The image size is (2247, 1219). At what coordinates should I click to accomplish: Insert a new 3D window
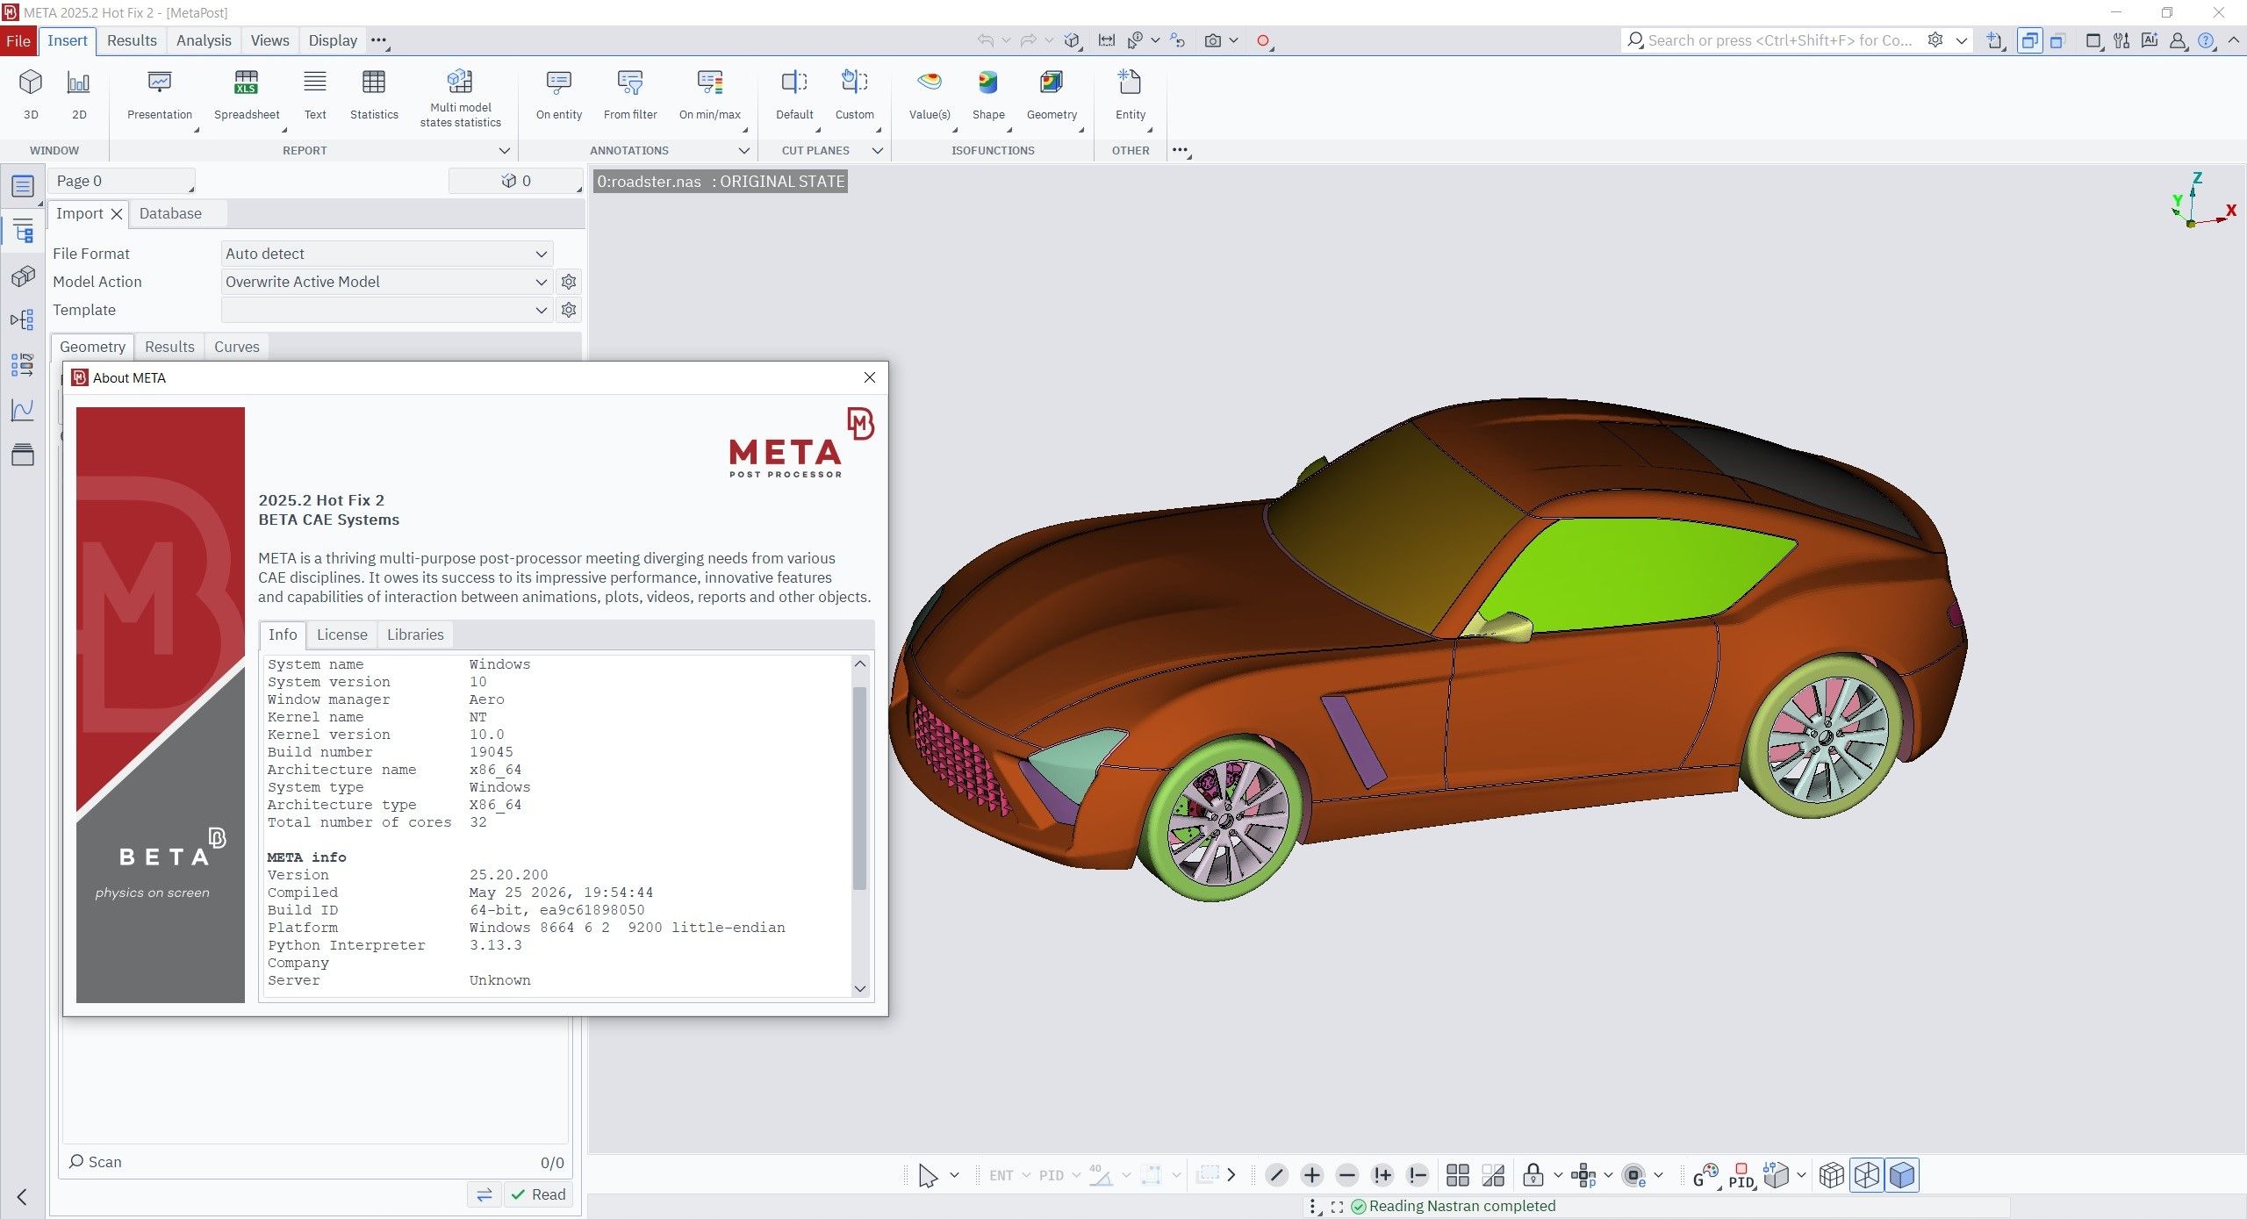31,94
